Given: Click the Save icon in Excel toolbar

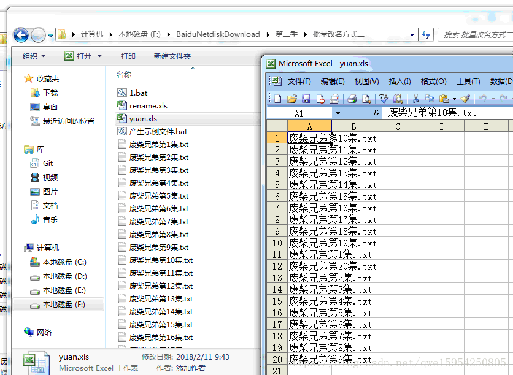Looking at the screenshot, I should pyautogui.click(x=307, y=99).
